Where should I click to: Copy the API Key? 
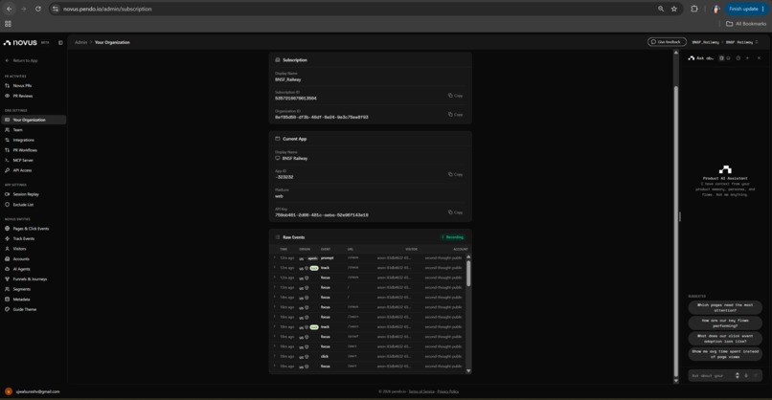click(x=455, y=212)
